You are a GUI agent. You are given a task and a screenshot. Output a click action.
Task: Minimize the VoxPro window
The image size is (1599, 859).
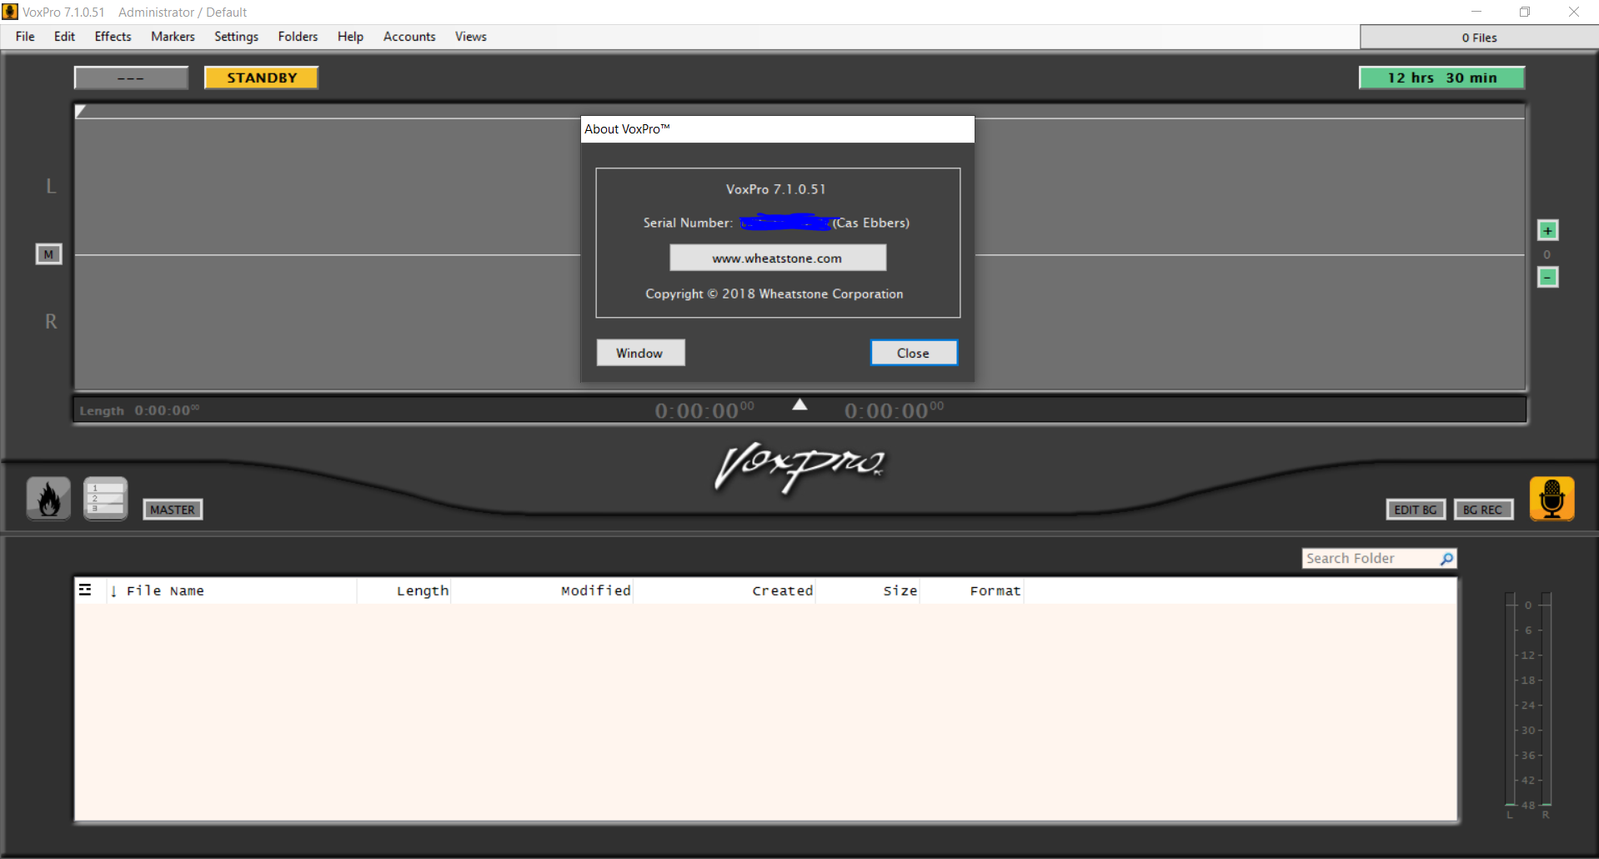coord(1476,12)
